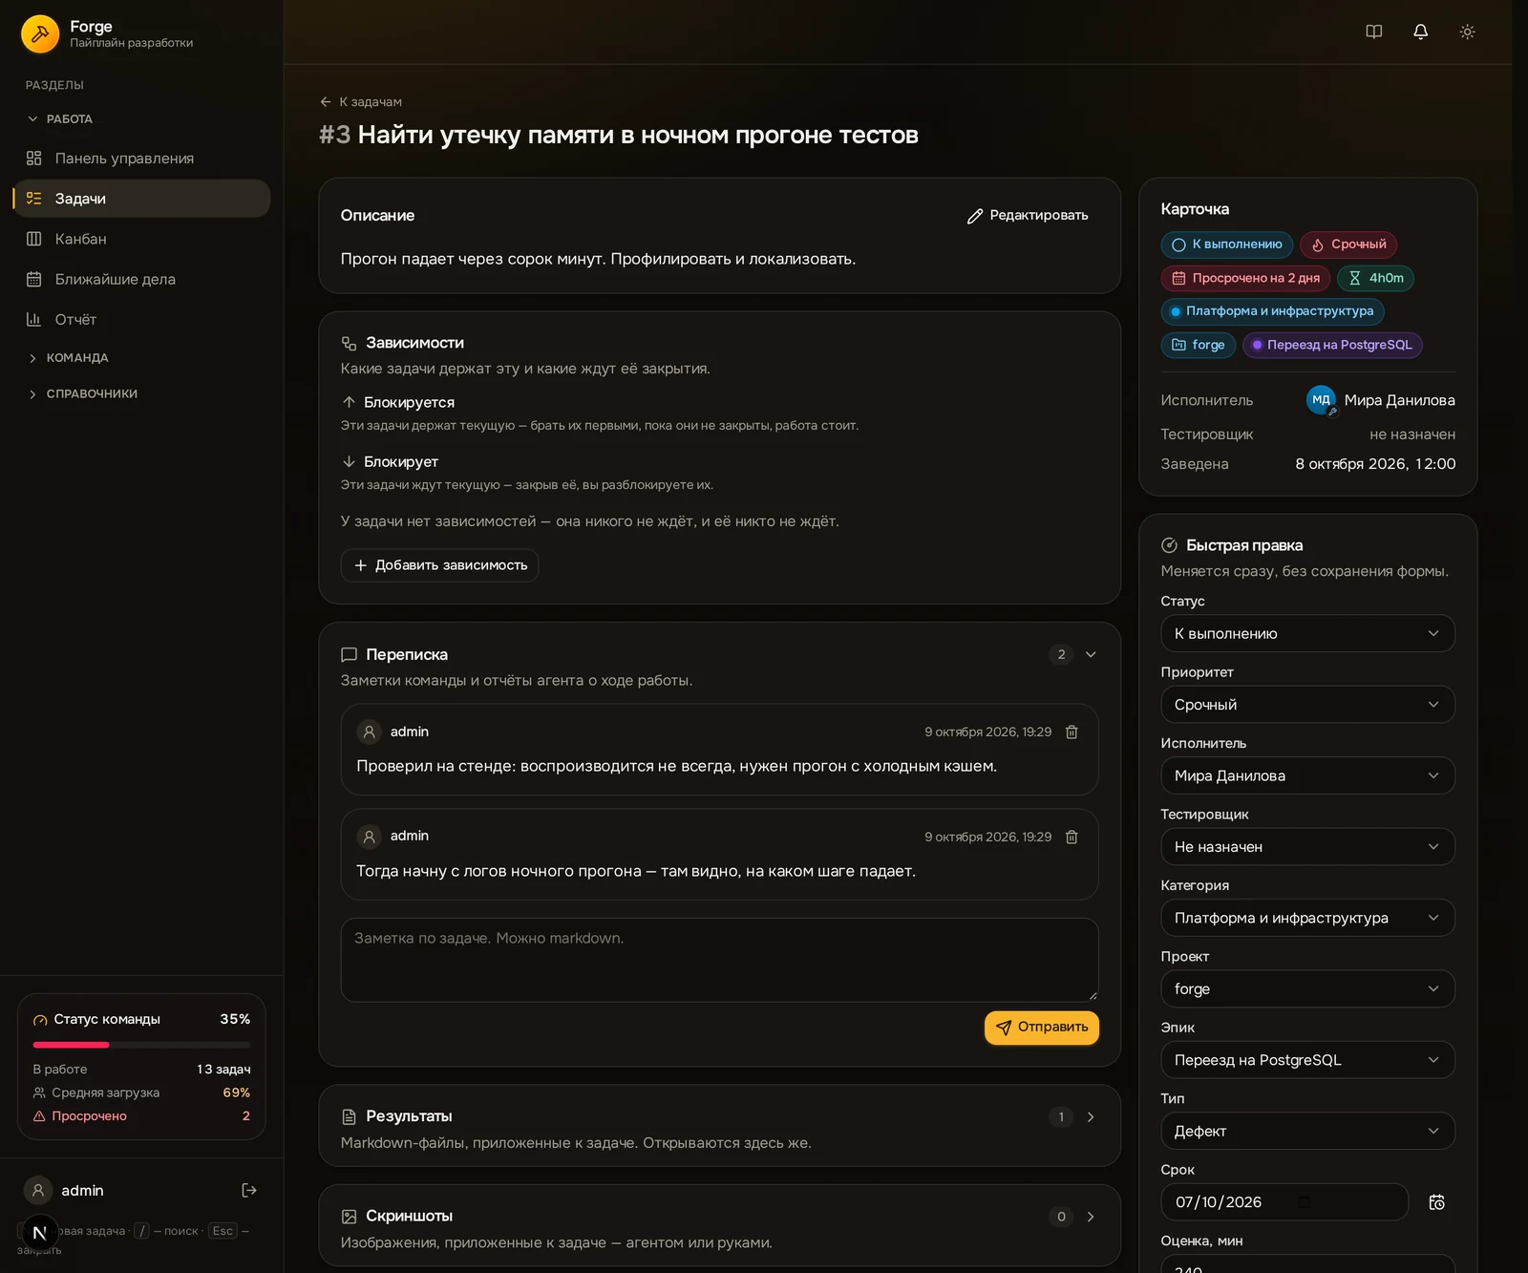Click Добавить зависимость button
The image size is (1528, 1273).
pyautogui.click(x=439, y=565)
